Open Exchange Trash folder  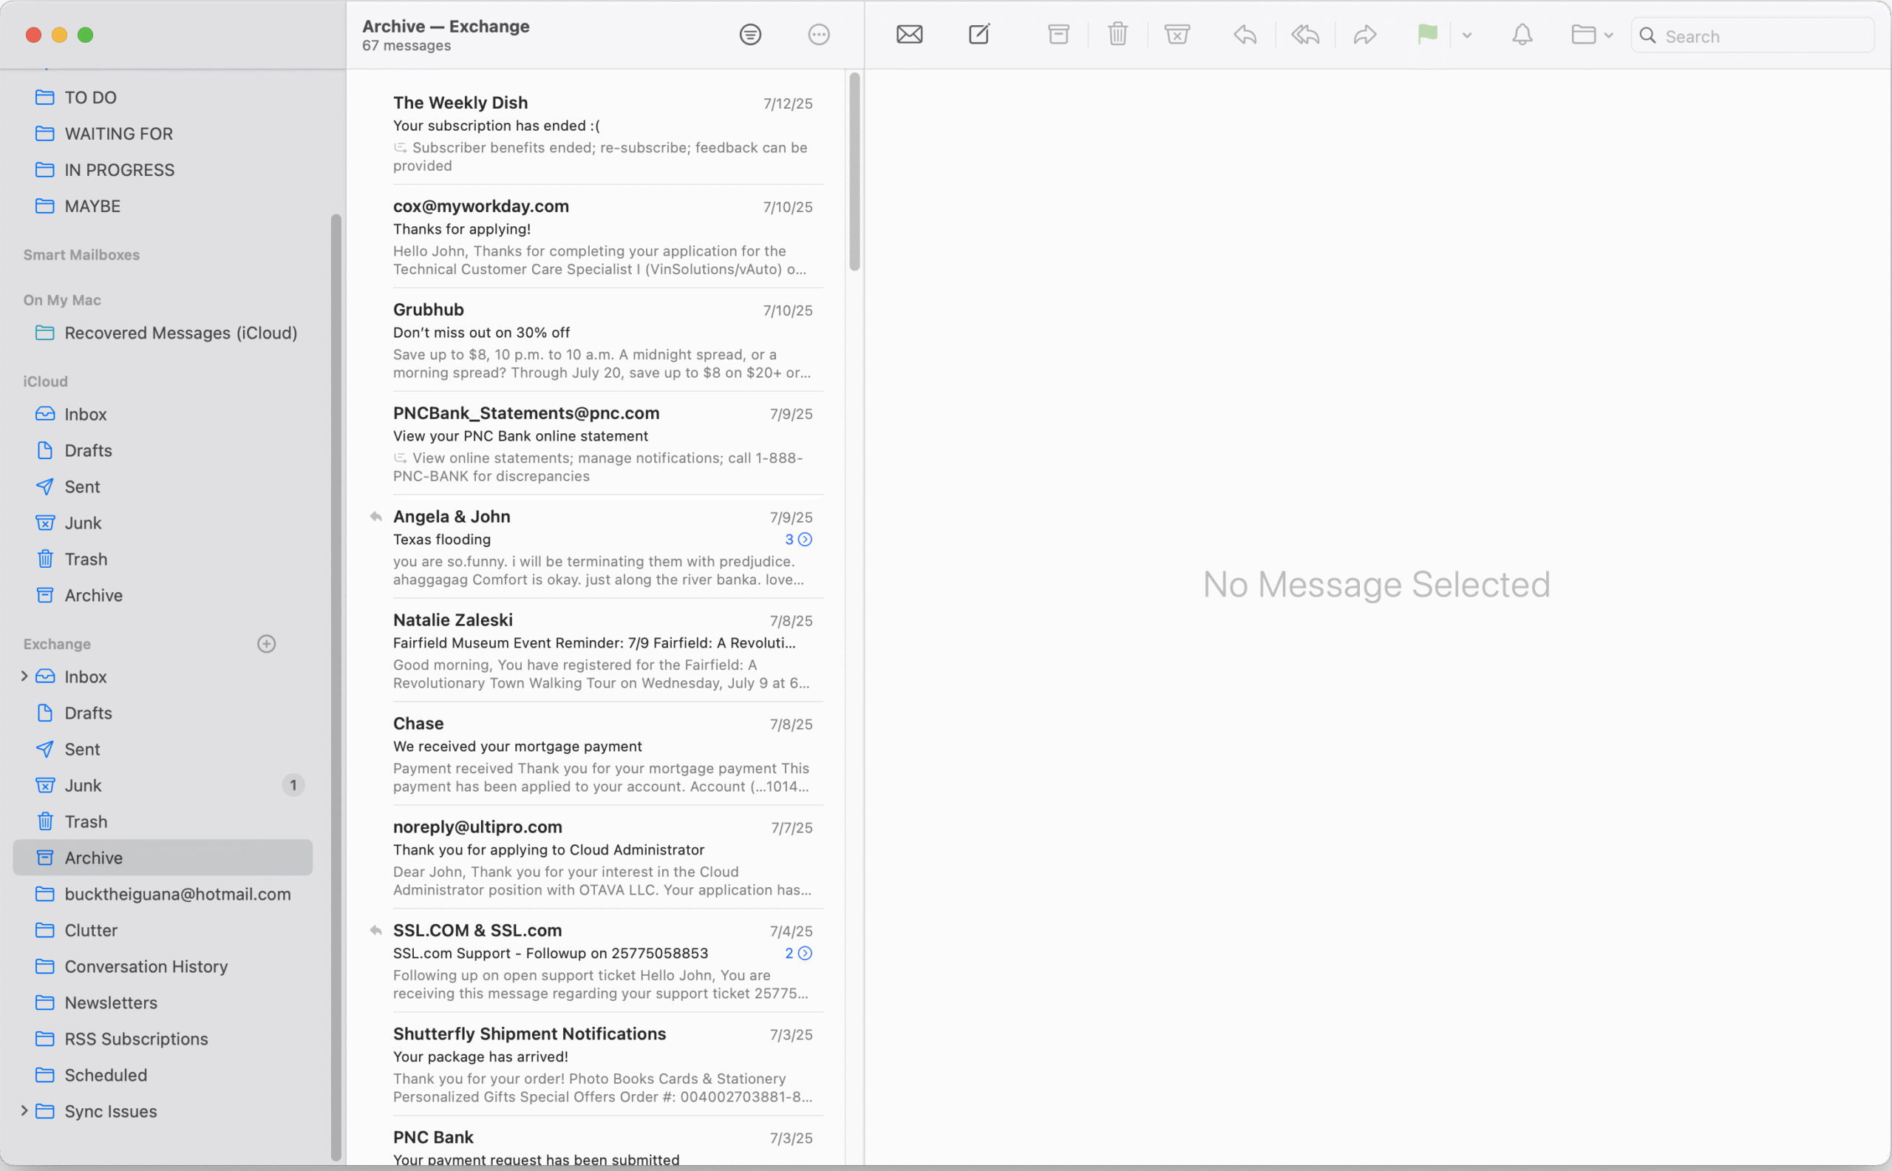tap(163, 822)
